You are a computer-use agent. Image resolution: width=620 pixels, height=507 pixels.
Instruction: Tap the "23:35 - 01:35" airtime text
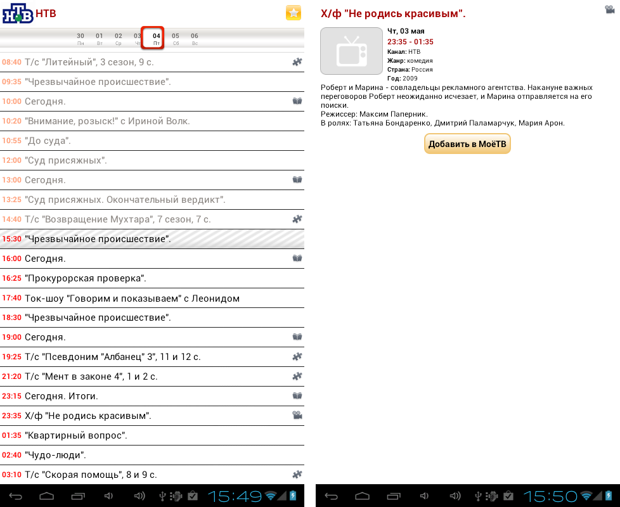click(x=410, y=42)
